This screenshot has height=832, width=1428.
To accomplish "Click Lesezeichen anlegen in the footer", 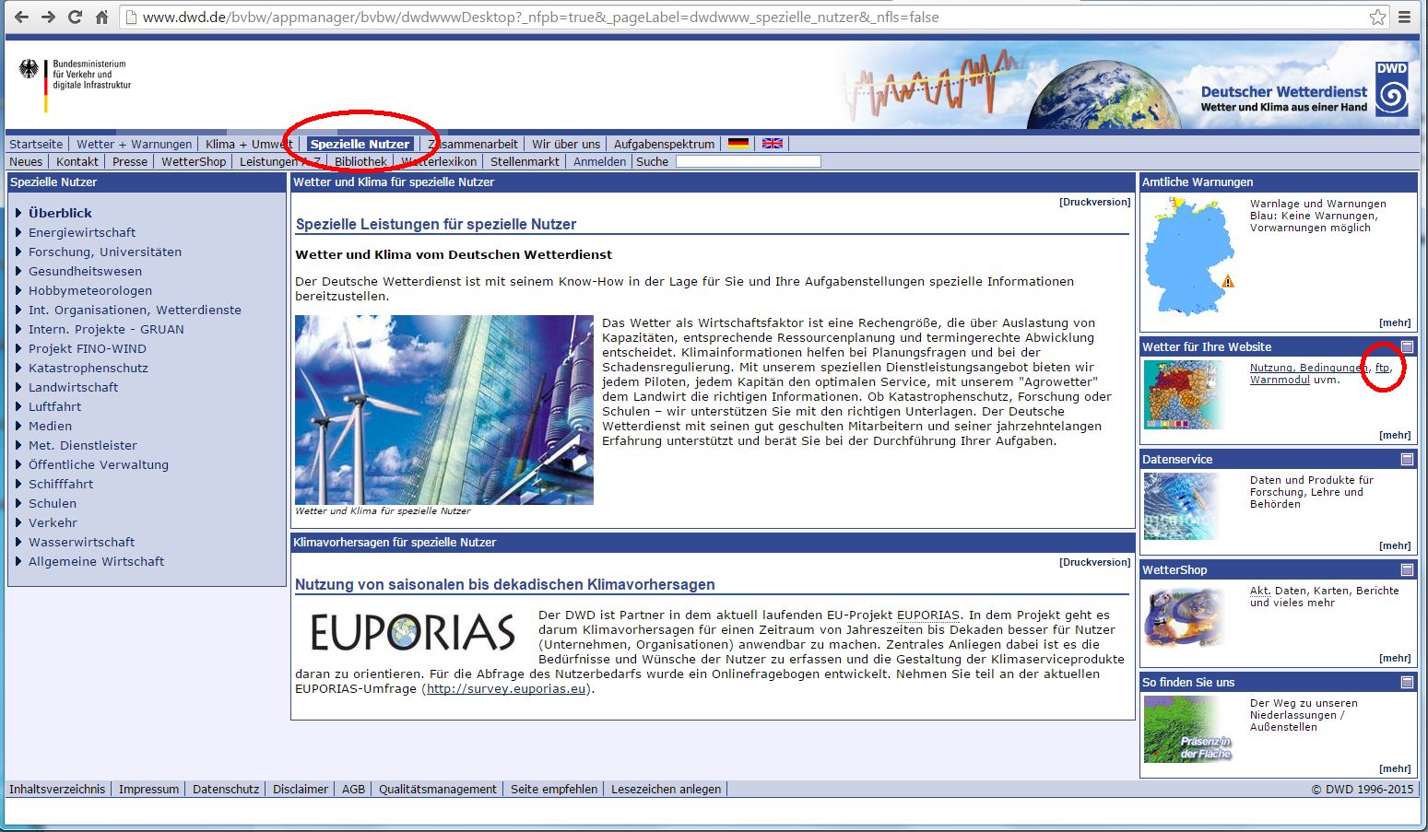I will pyautogui.click(x=667, y=789).
